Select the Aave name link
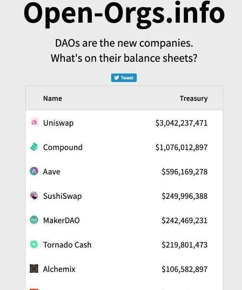 (x=52, y=172)
